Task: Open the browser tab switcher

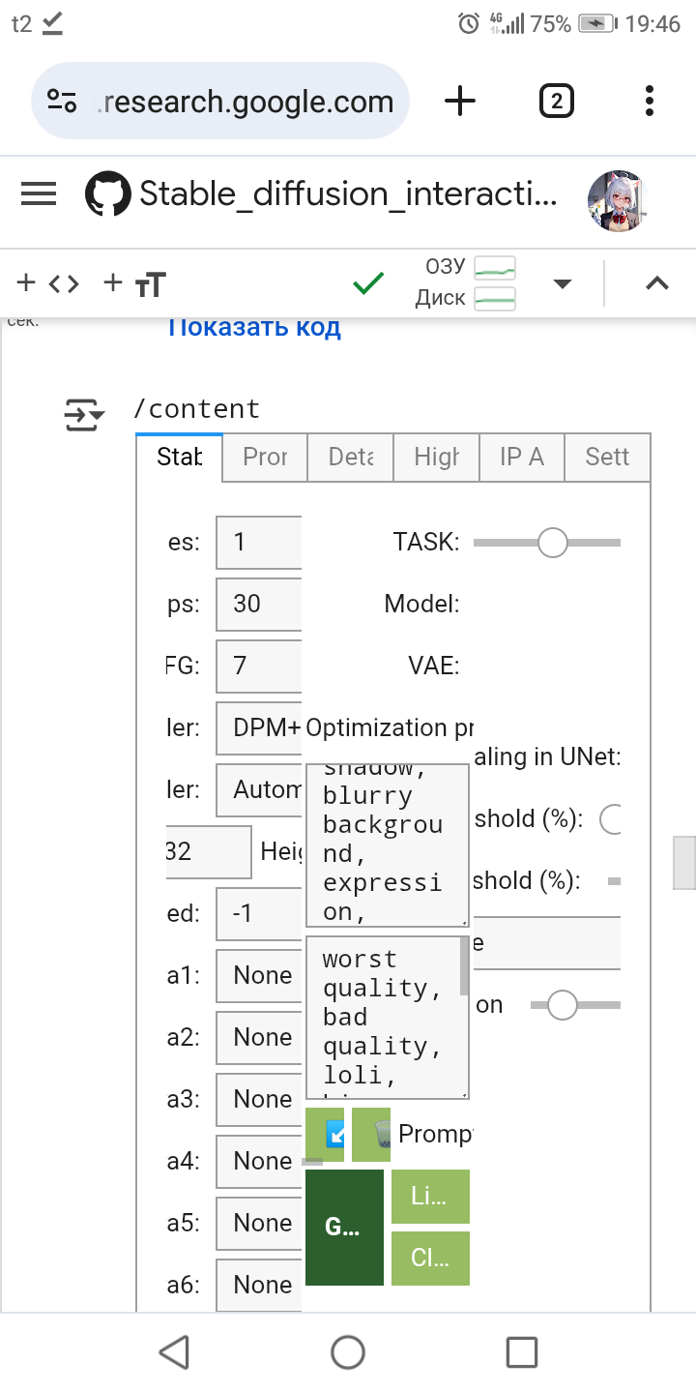Action: (x=556, y=101)
